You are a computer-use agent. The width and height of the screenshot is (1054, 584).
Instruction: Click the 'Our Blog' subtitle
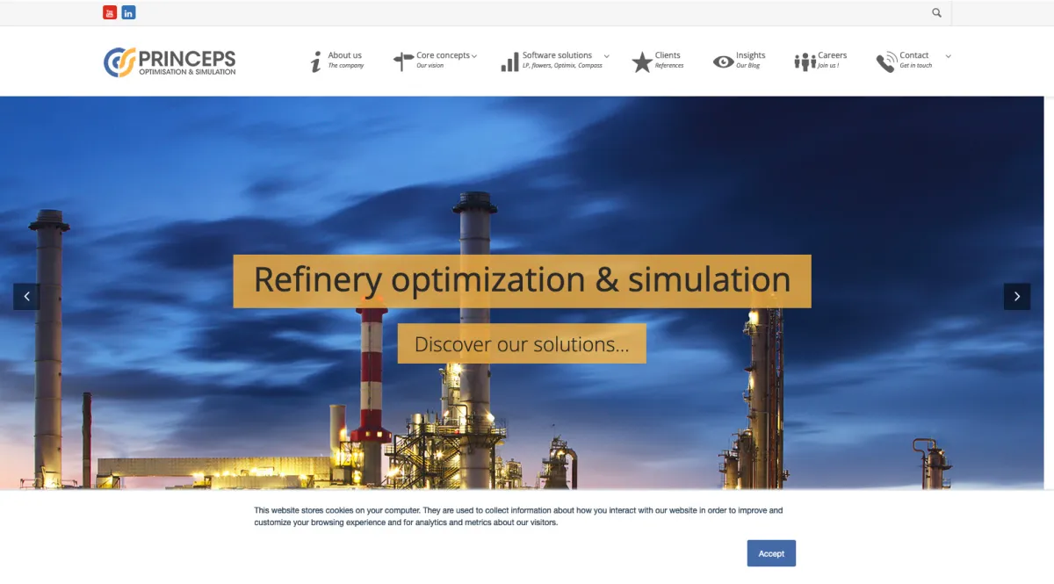tap(748, 66)
